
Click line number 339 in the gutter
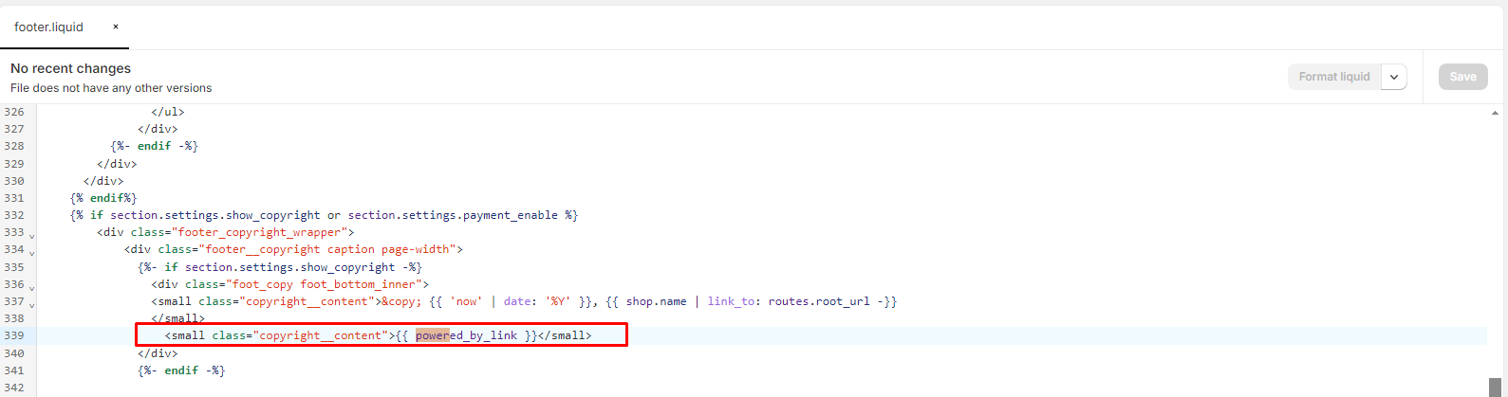(14, 335)
